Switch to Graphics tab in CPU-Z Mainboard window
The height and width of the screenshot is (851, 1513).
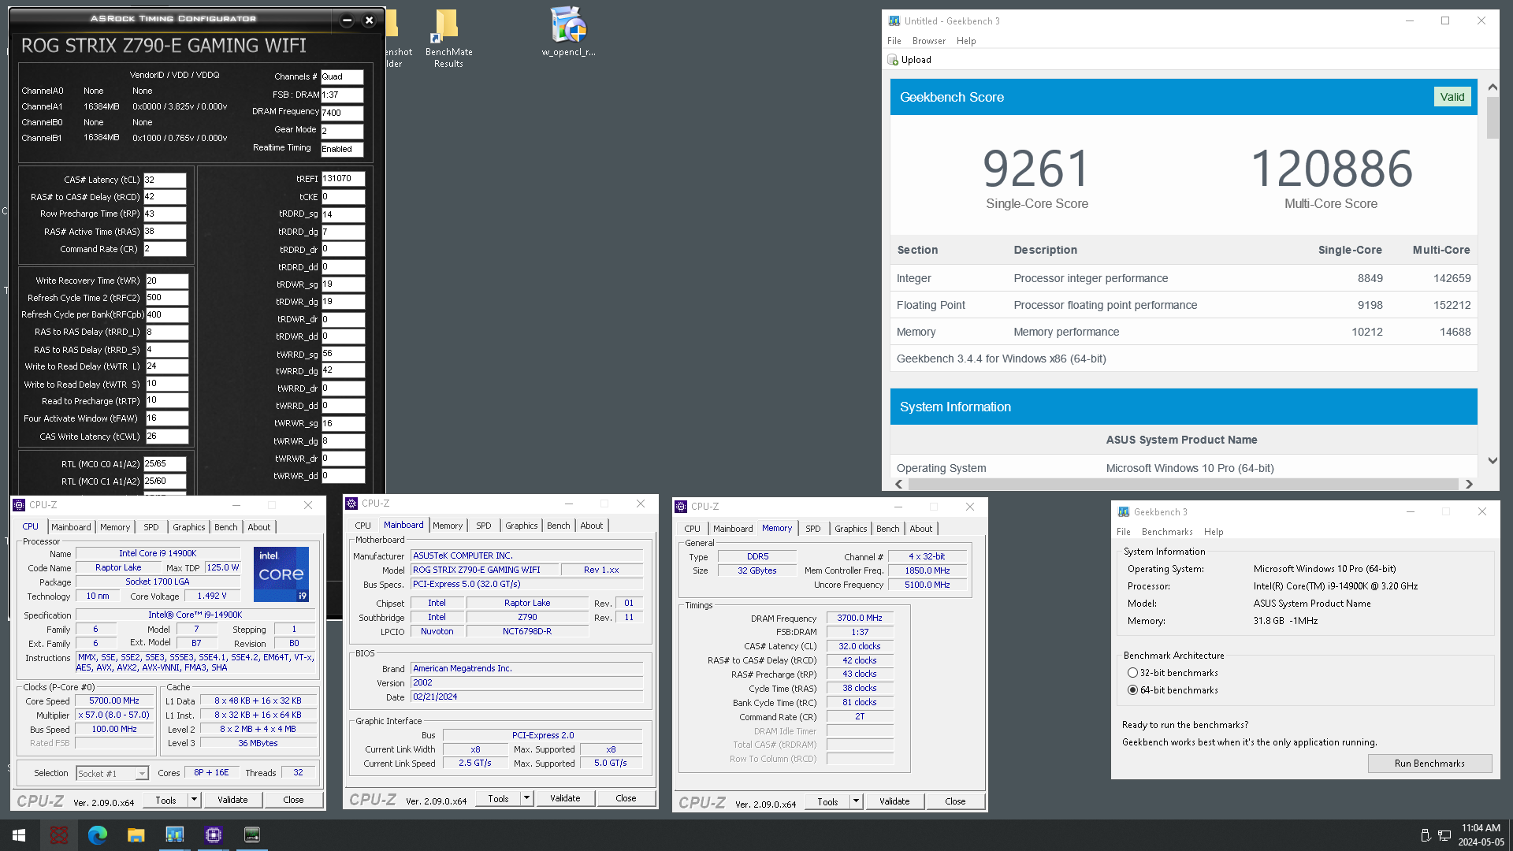point(522,526)
